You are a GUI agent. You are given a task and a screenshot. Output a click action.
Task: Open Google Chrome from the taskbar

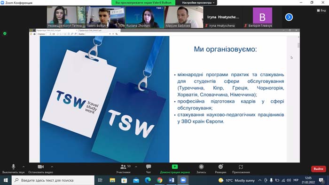click(x=160, y=180)
